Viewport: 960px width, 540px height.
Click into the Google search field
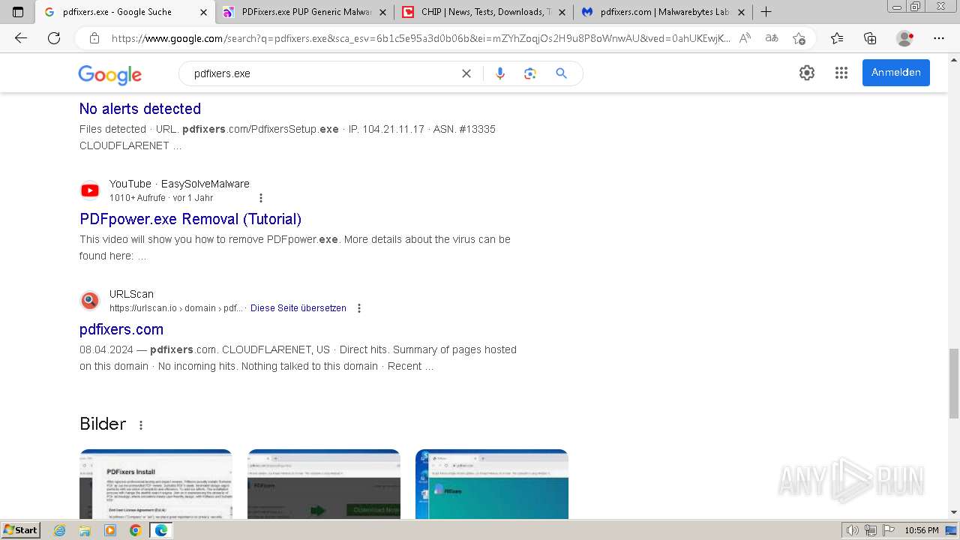tap(322, 73)
